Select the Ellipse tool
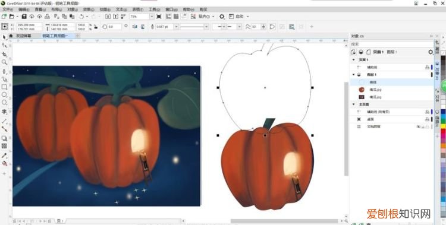The width and height of the screenshot is (446, 225). pos(4,94)
